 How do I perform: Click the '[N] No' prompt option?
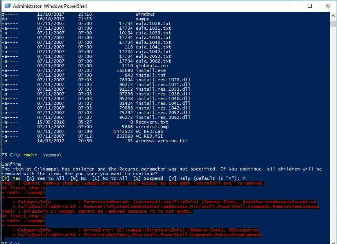click(x=79, y=178)
